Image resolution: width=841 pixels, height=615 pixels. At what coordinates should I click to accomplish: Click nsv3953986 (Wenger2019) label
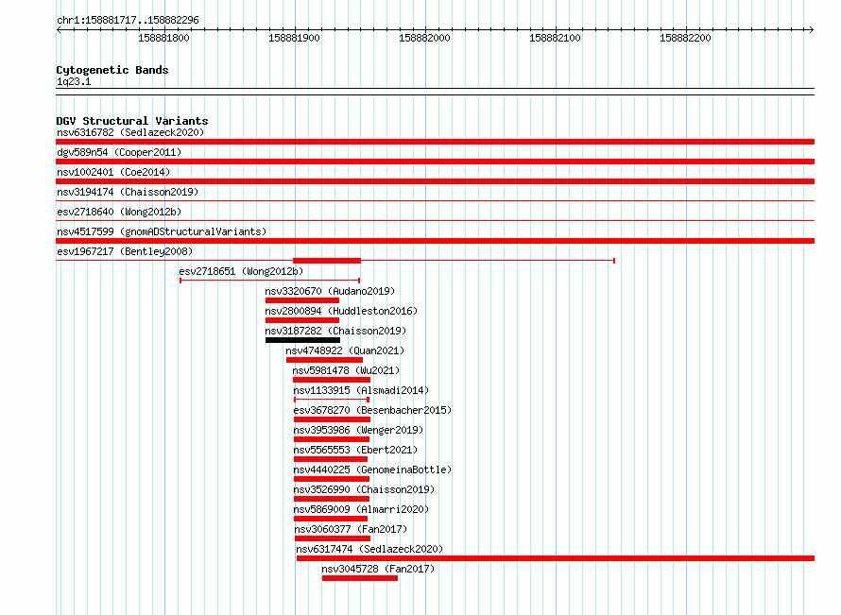click(x=358, y=430)
